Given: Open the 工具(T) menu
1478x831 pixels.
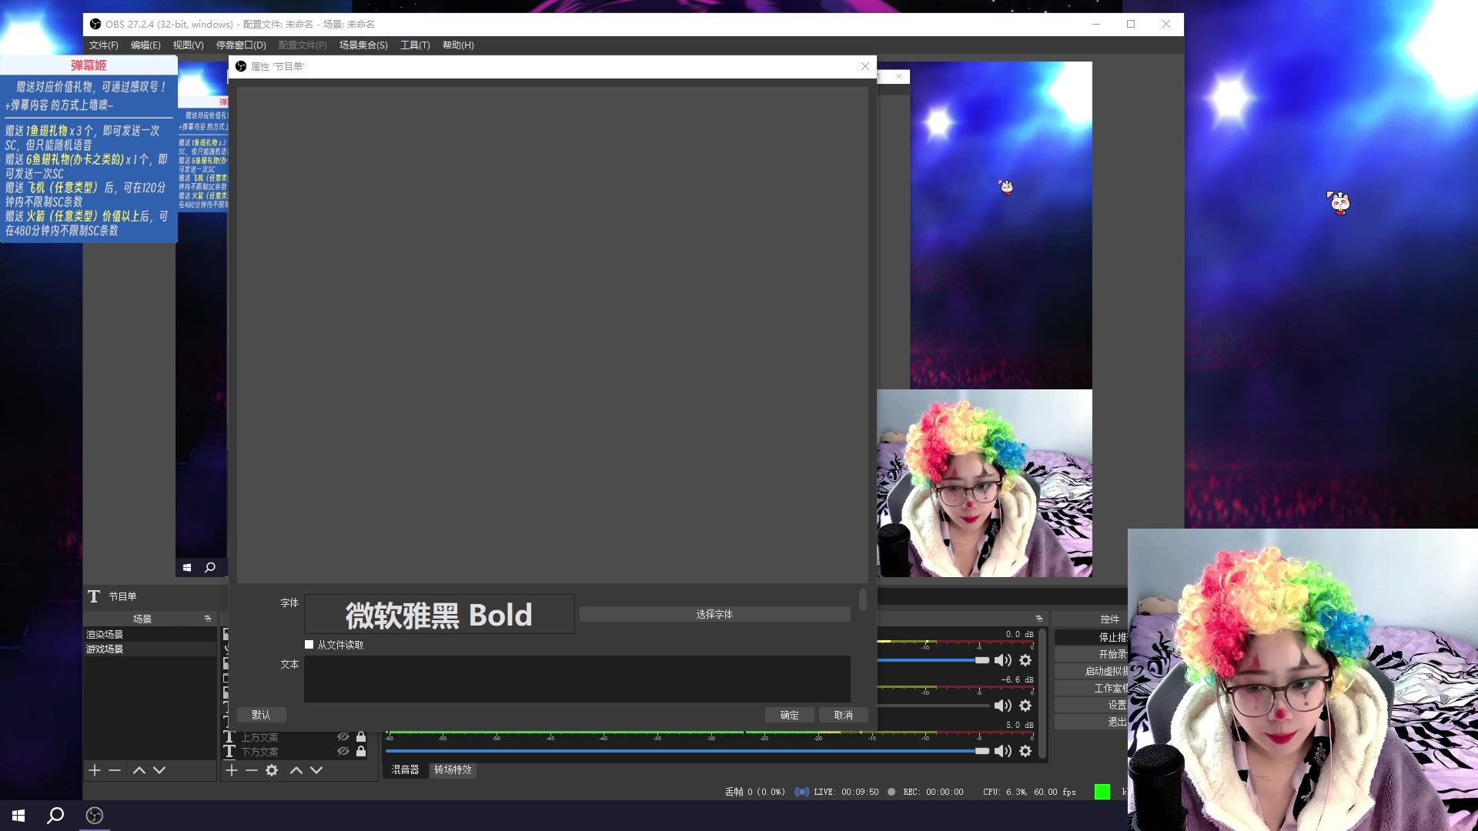Looking at the screenshot, I should [414, 45].
